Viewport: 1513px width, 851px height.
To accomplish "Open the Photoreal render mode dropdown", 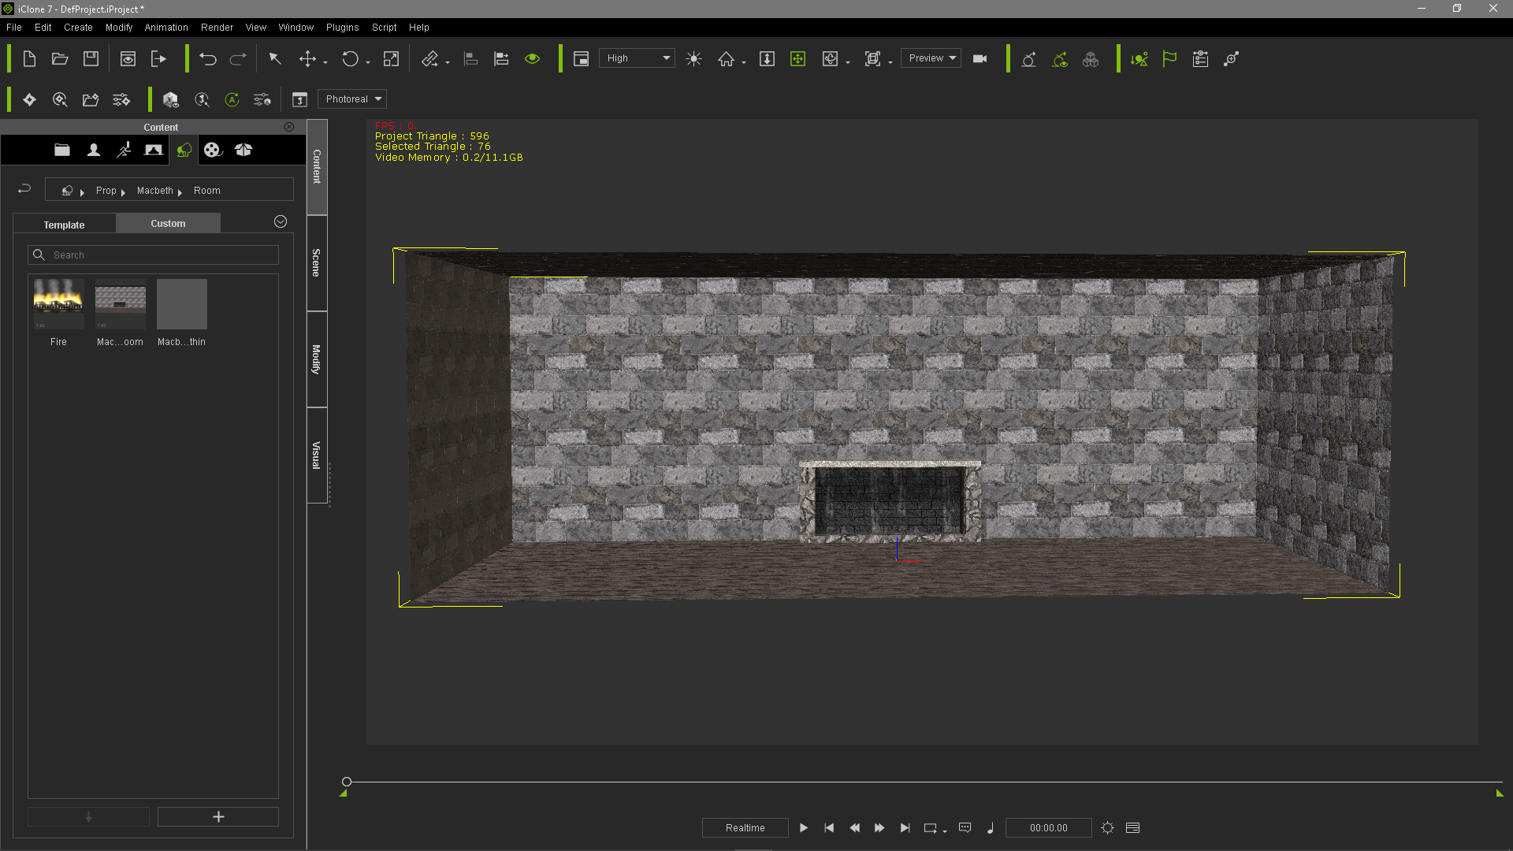I will (352, 99).
